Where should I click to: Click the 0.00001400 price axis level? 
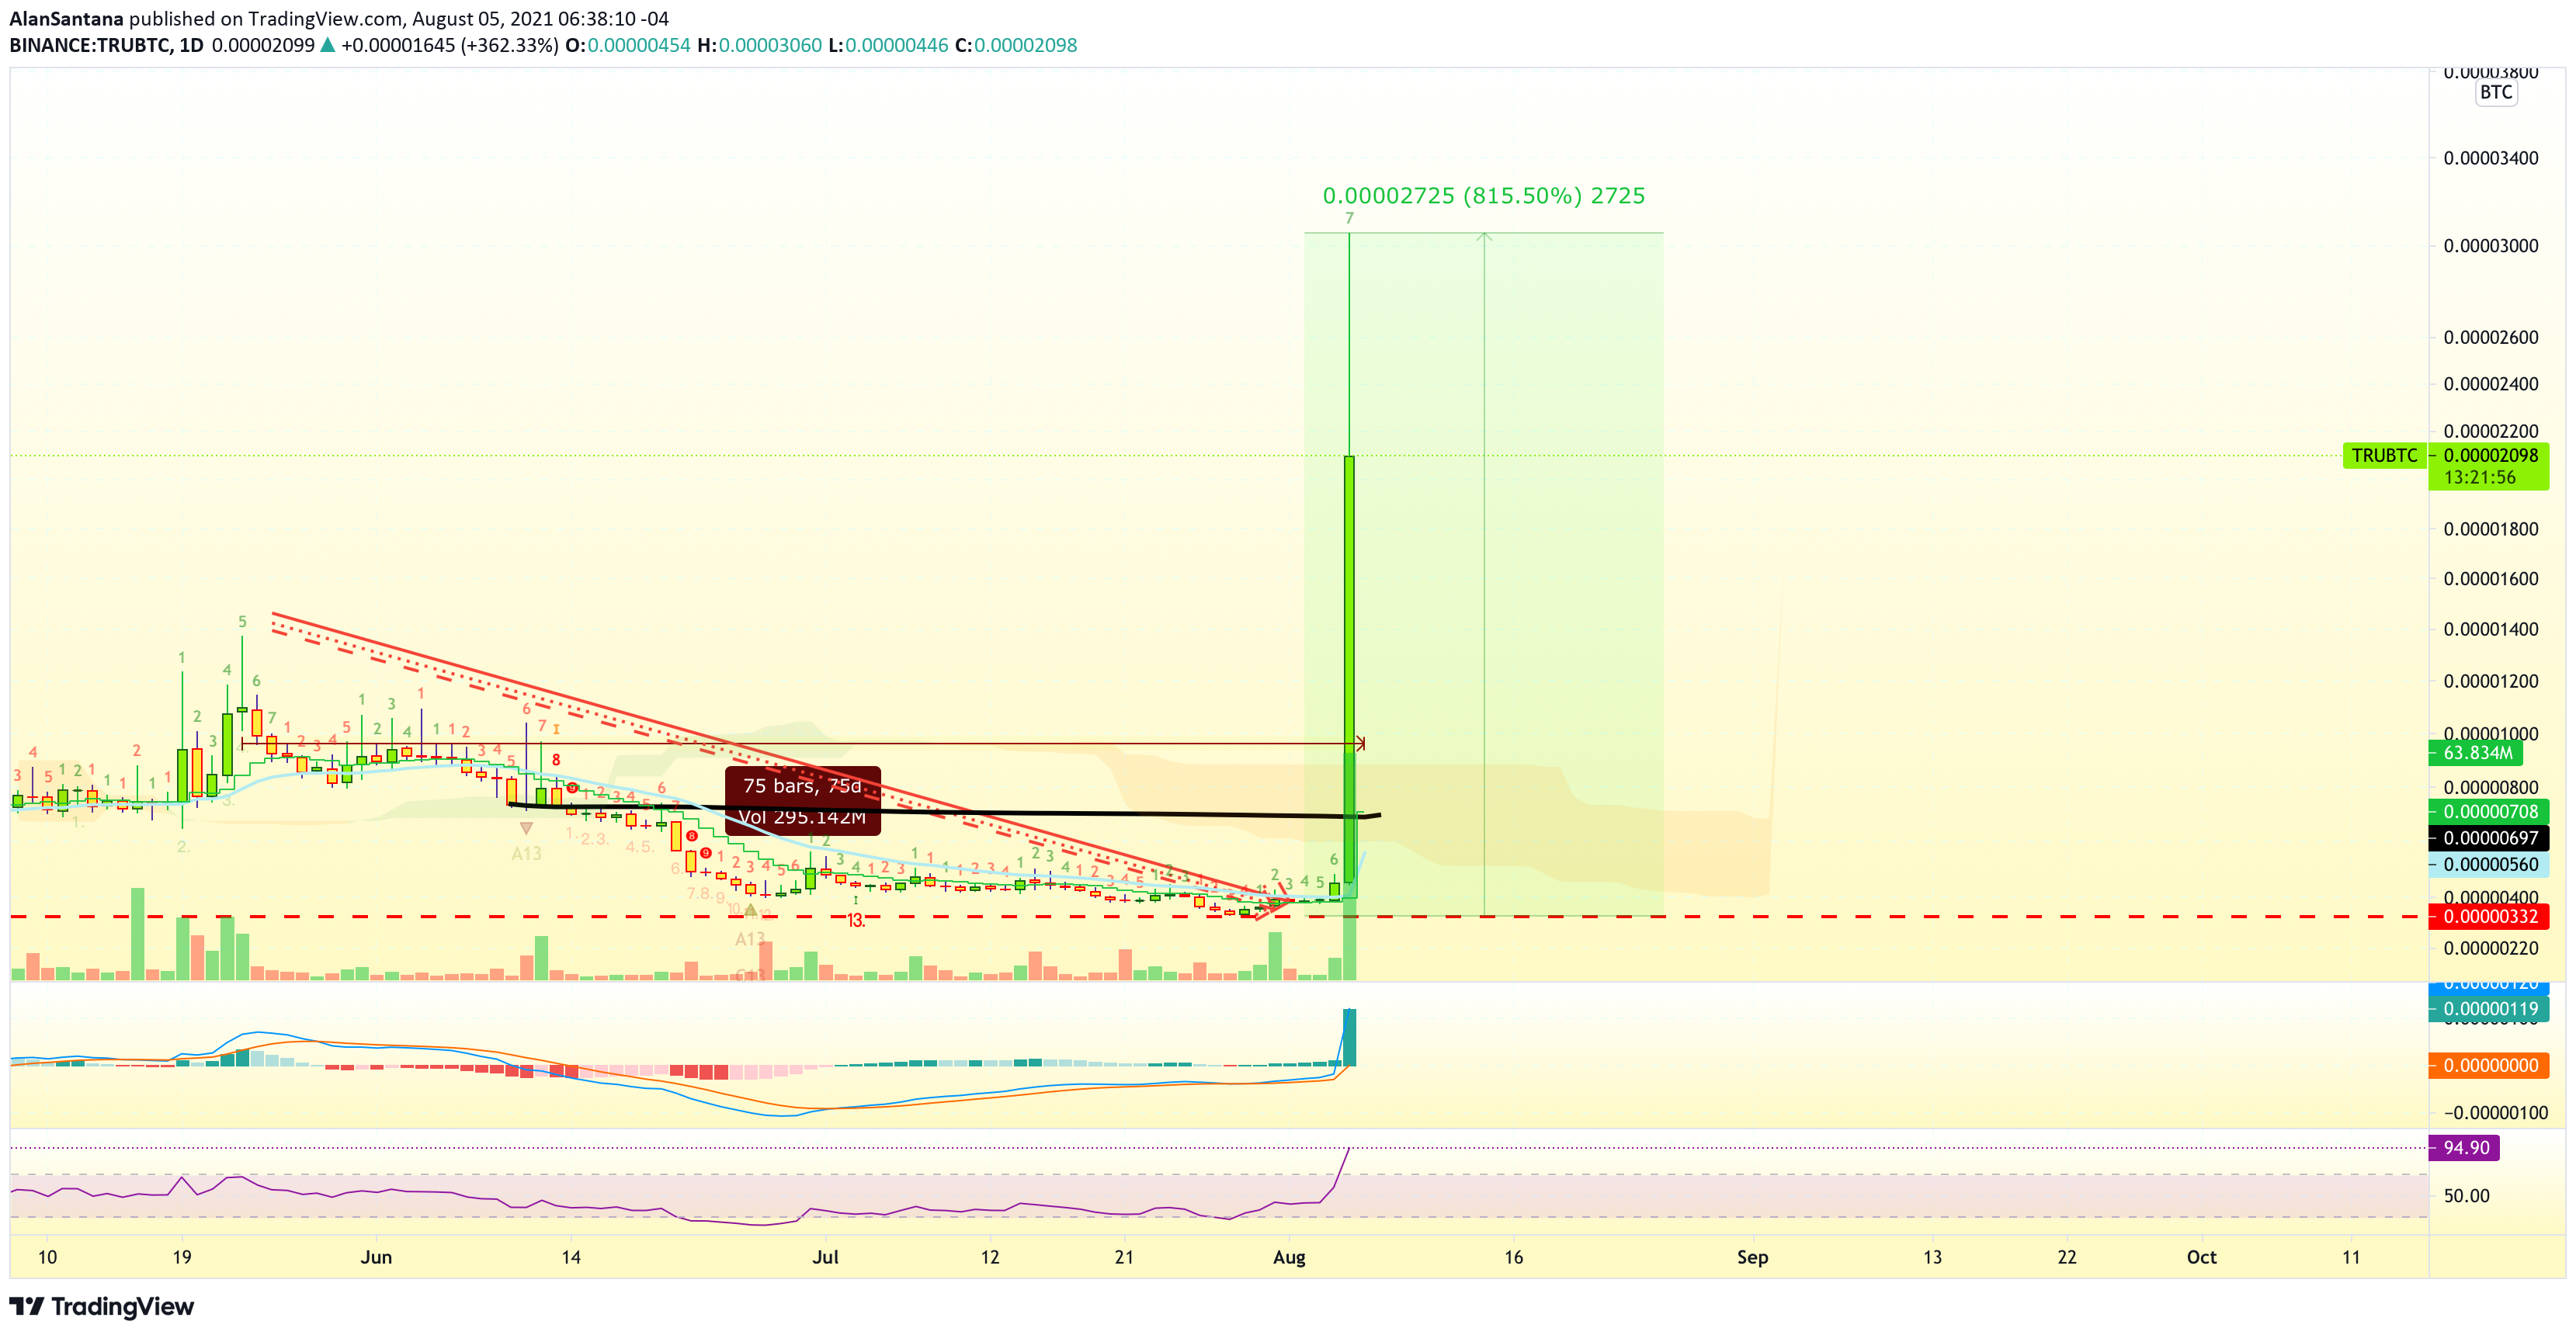[2491, 629]
